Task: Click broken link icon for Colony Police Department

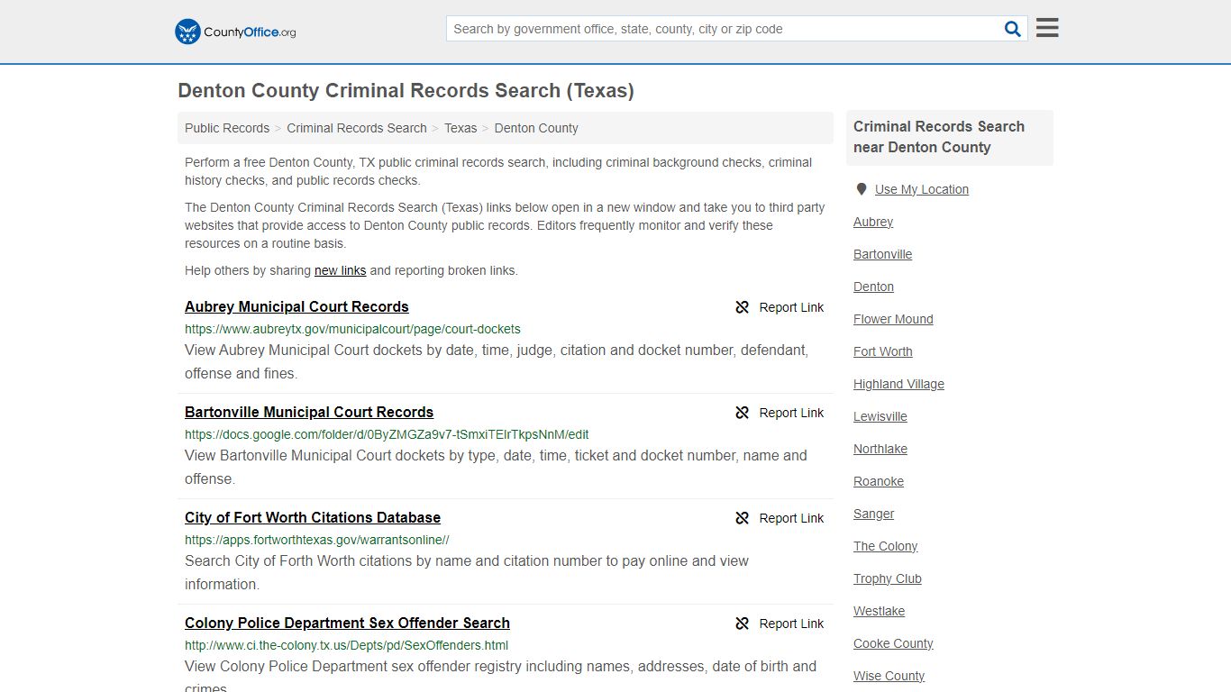Action: click(743, 624)
